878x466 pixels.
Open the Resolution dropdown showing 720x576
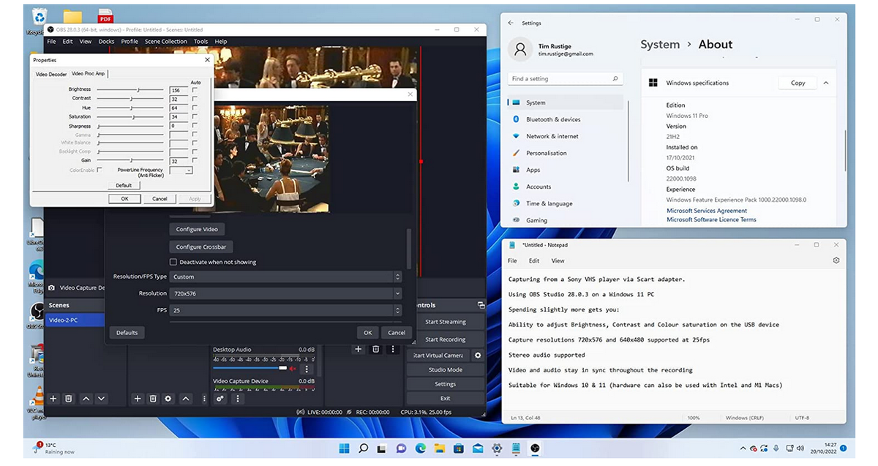click(286, 293)
